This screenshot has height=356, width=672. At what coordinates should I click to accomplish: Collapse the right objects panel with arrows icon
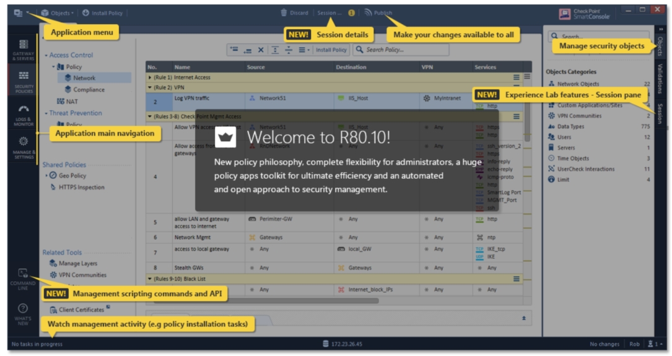pyautogui.click(x=661, y=29)
